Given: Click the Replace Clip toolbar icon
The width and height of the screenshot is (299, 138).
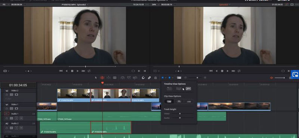Looking at the screenshot, I should [x=135, y=78].
